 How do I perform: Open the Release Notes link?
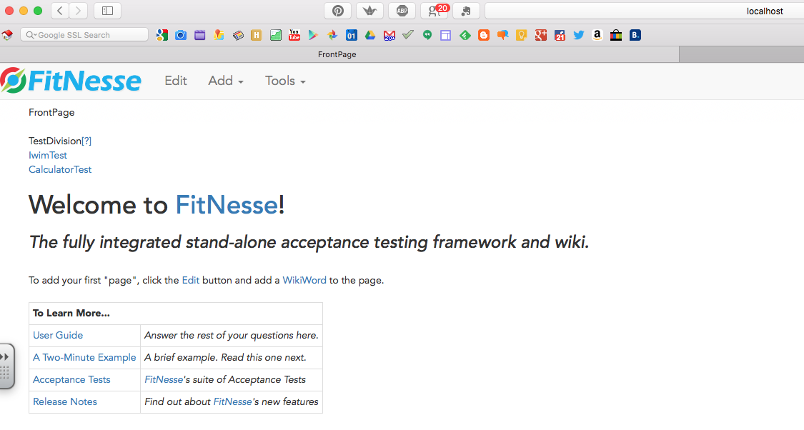(x=65, y=402)
